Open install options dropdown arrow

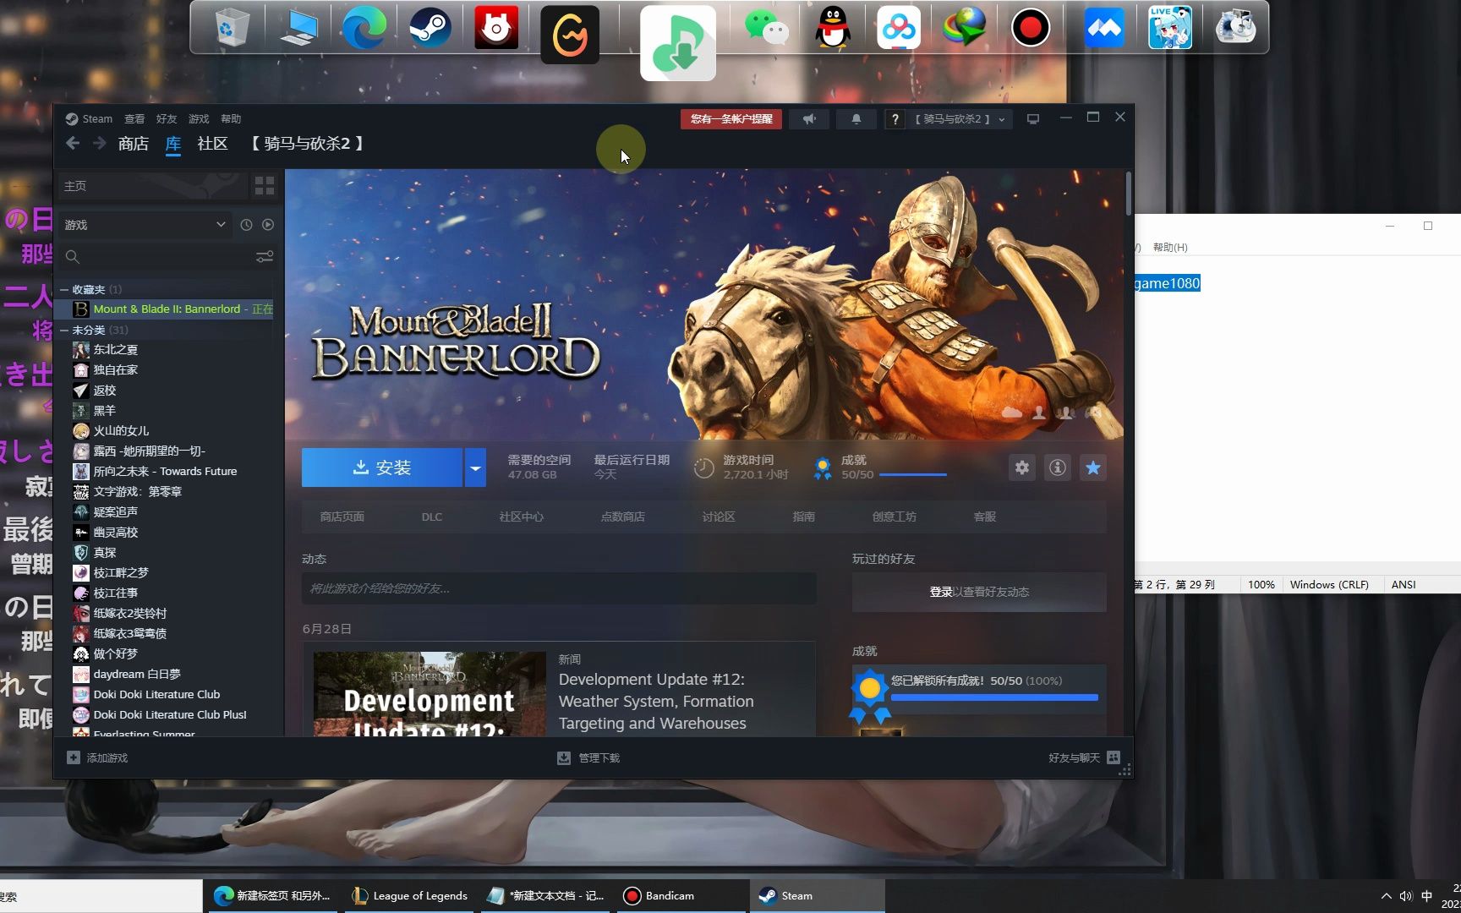475,467
